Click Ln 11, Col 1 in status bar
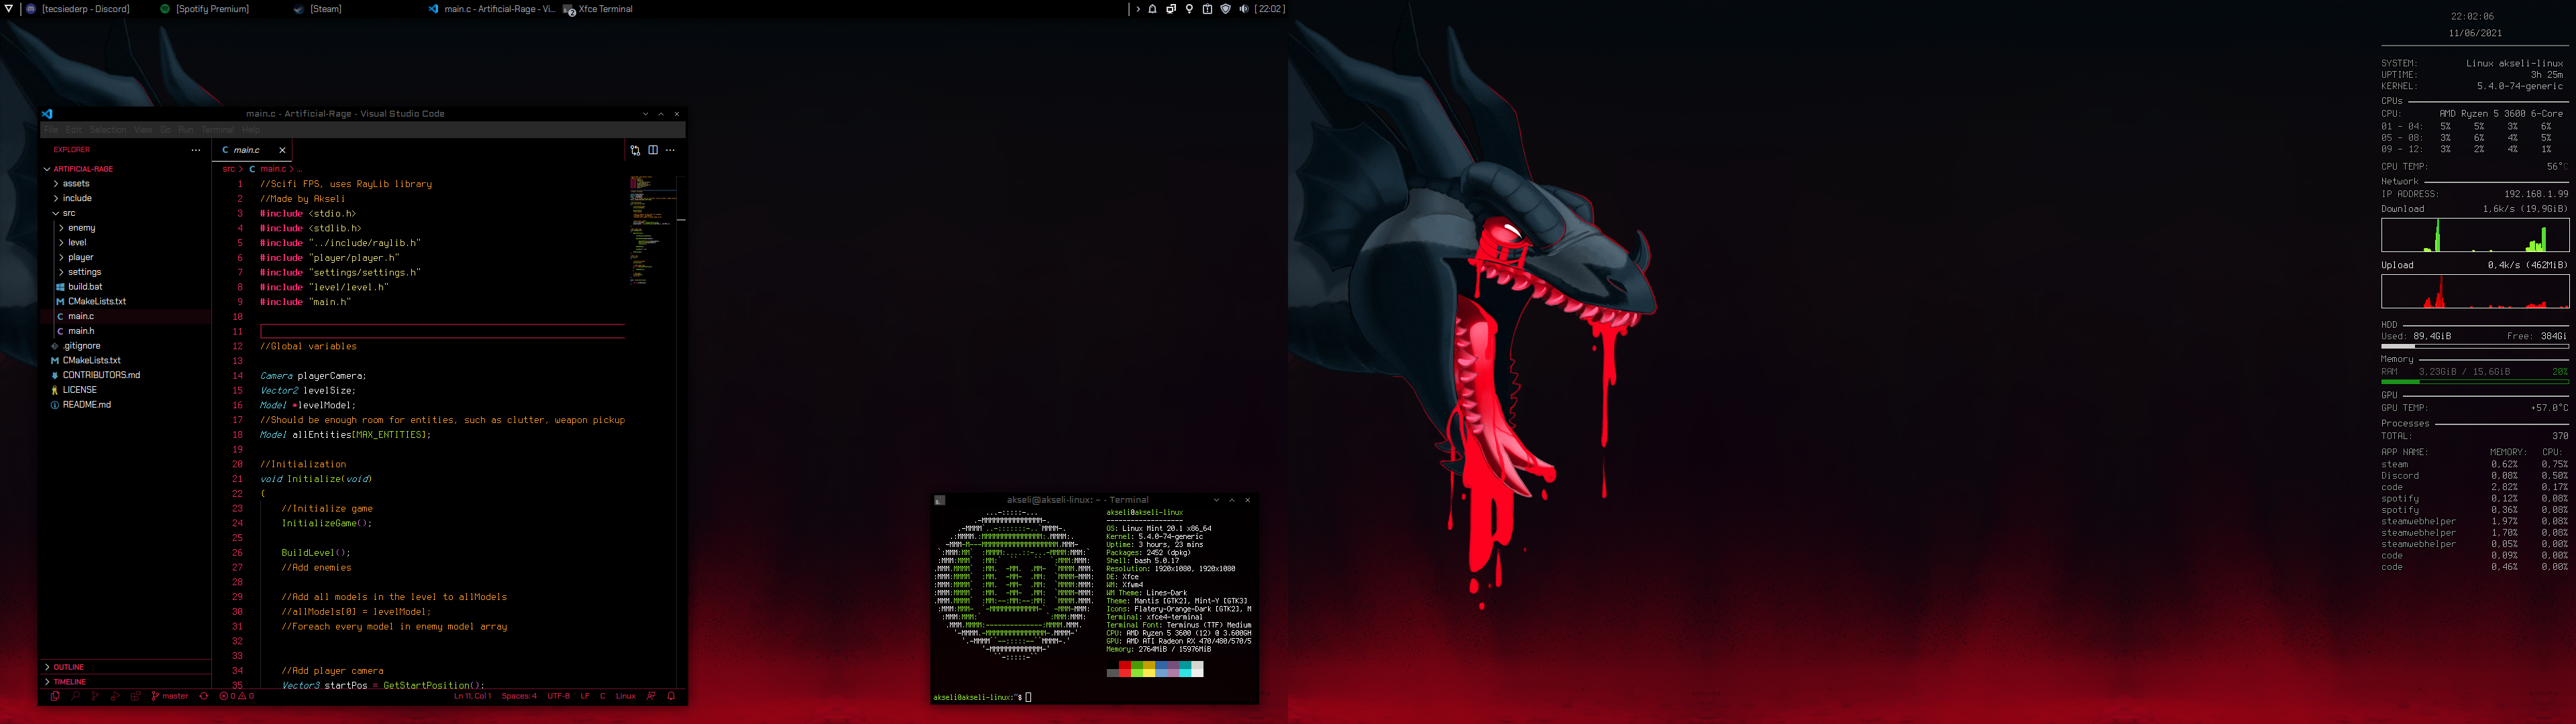Screen dimensions: 2576x724 [473, 696]
